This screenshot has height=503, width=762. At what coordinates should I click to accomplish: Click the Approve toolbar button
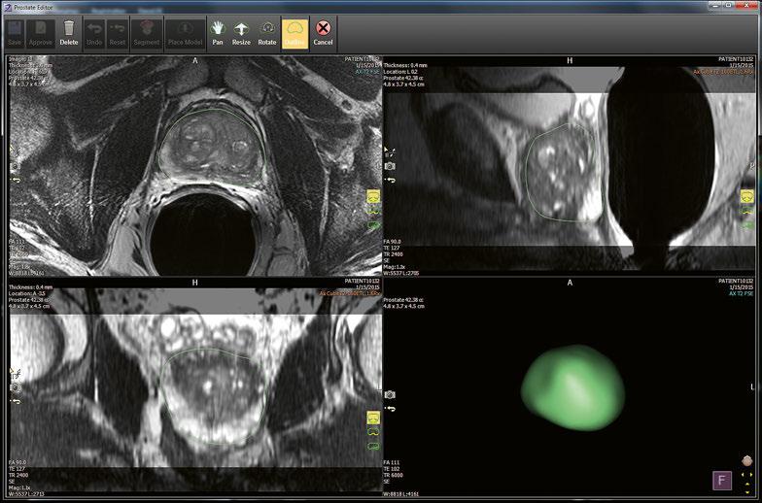click(41, 33)
